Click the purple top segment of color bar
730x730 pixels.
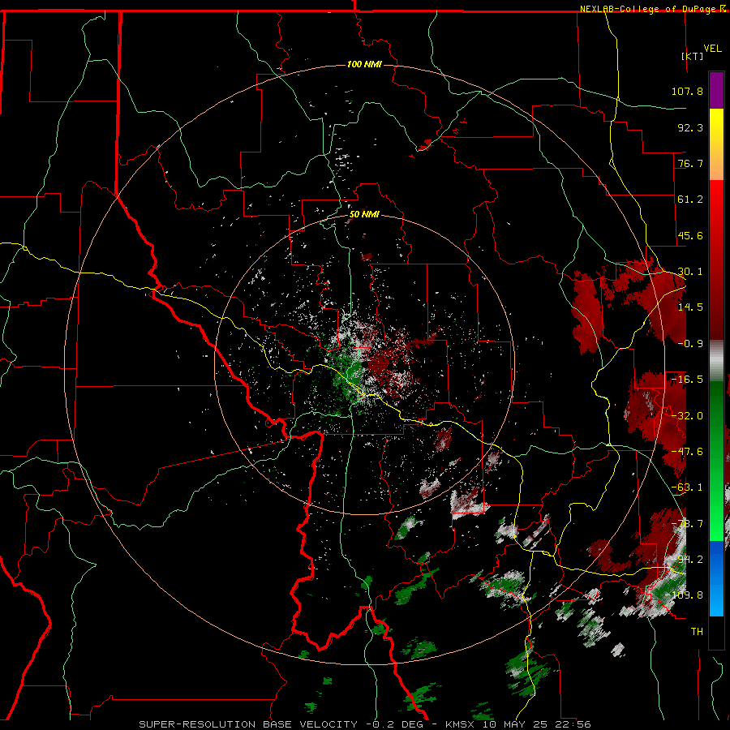tap(716, 90)
